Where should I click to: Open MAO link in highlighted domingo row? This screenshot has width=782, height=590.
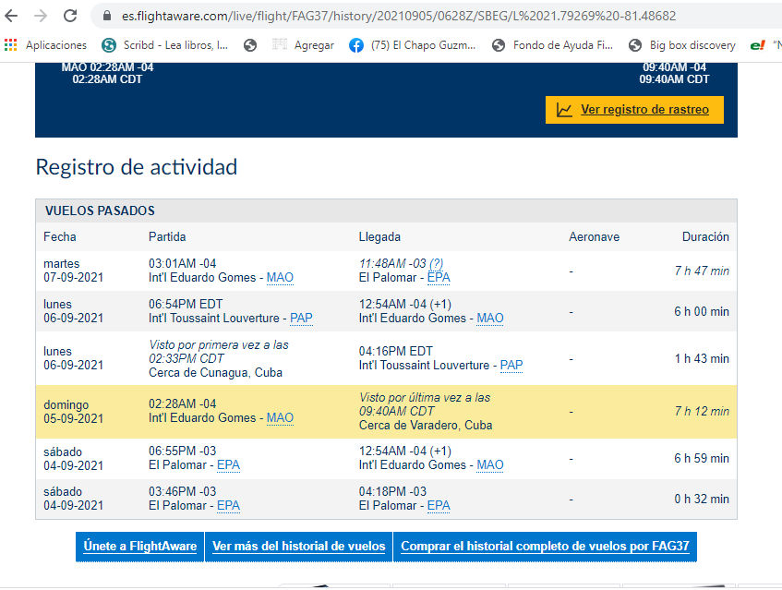click(280, 417)
